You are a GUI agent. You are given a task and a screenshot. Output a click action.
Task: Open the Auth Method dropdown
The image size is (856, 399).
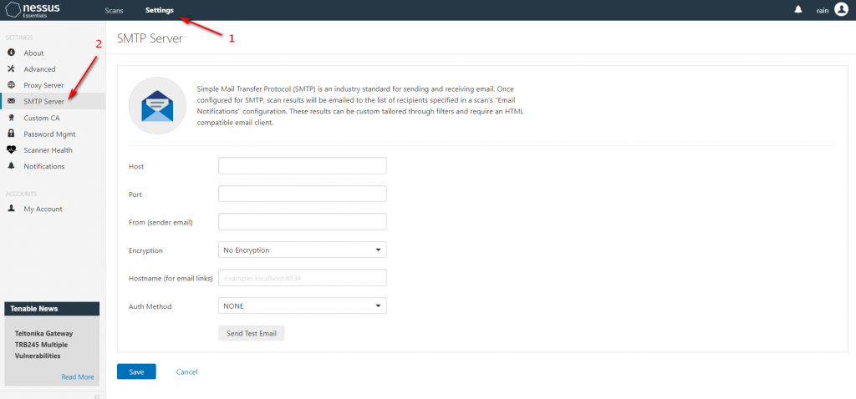(303, 306)
